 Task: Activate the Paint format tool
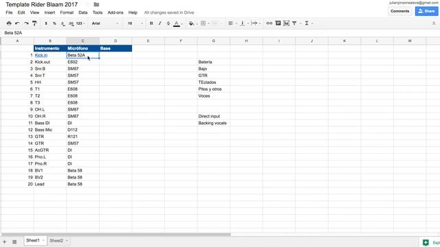34,23
